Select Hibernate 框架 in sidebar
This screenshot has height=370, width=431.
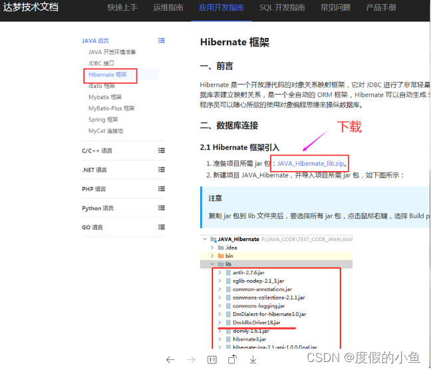point(108,75)
